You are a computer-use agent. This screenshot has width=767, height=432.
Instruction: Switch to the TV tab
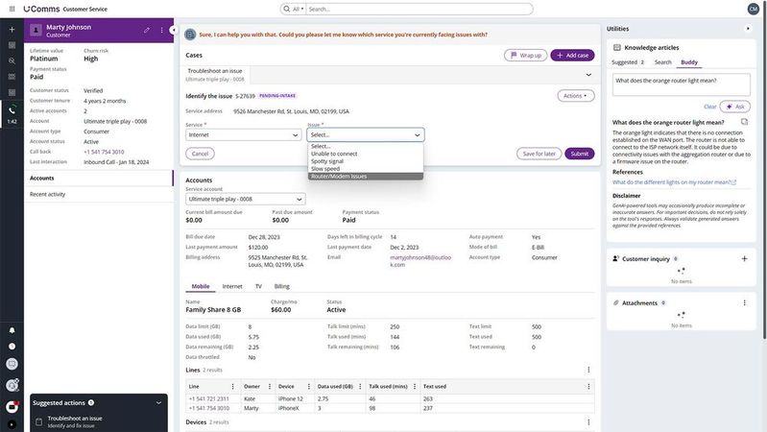[x=258, y=286]
